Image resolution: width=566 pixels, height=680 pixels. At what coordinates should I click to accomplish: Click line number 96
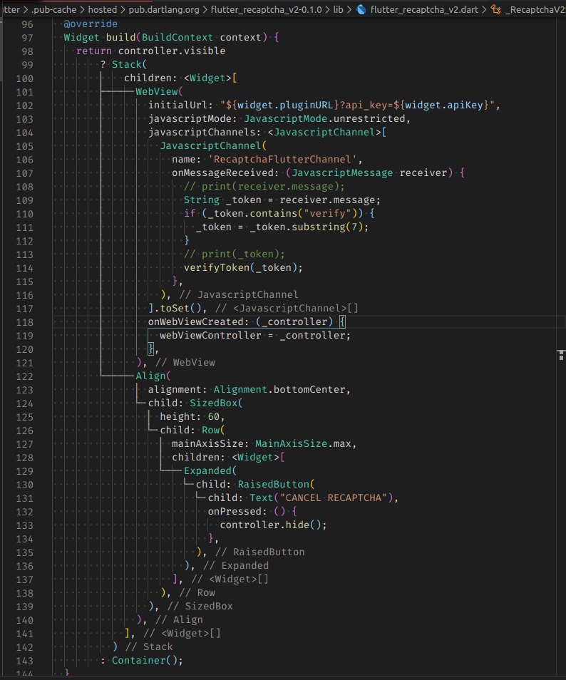pyautogui.click(x=27, y=24)
